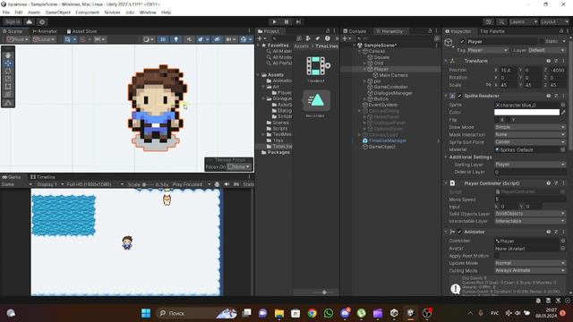Toggle 2D view mode in Scene
573x322 pixels.
tap(163, 39)
